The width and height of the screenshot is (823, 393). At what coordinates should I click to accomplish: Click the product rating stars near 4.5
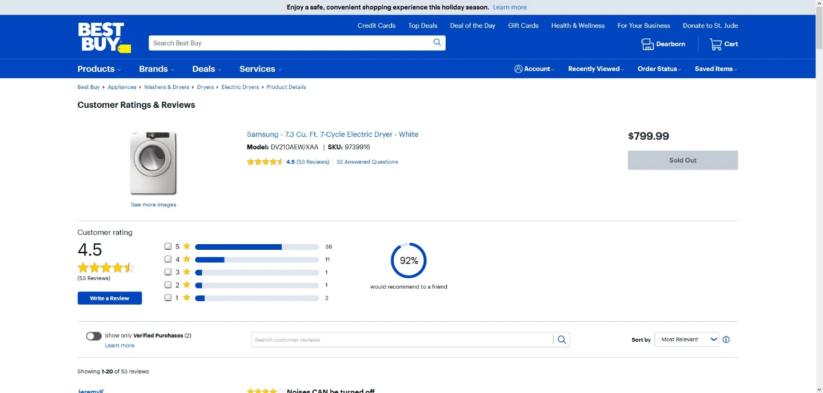pyautogui.click(x=265, y=162)
